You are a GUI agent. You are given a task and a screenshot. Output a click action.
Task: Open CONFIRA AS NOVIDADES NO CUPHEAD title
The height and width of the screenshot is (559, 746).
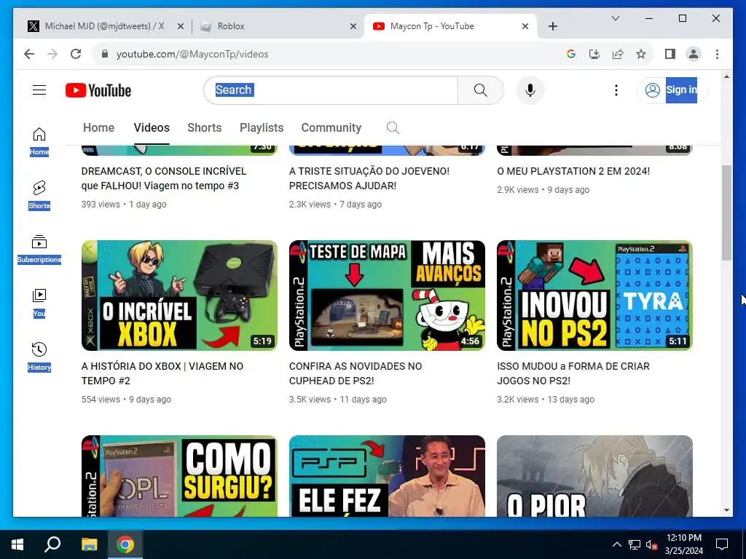coord(356,373)
